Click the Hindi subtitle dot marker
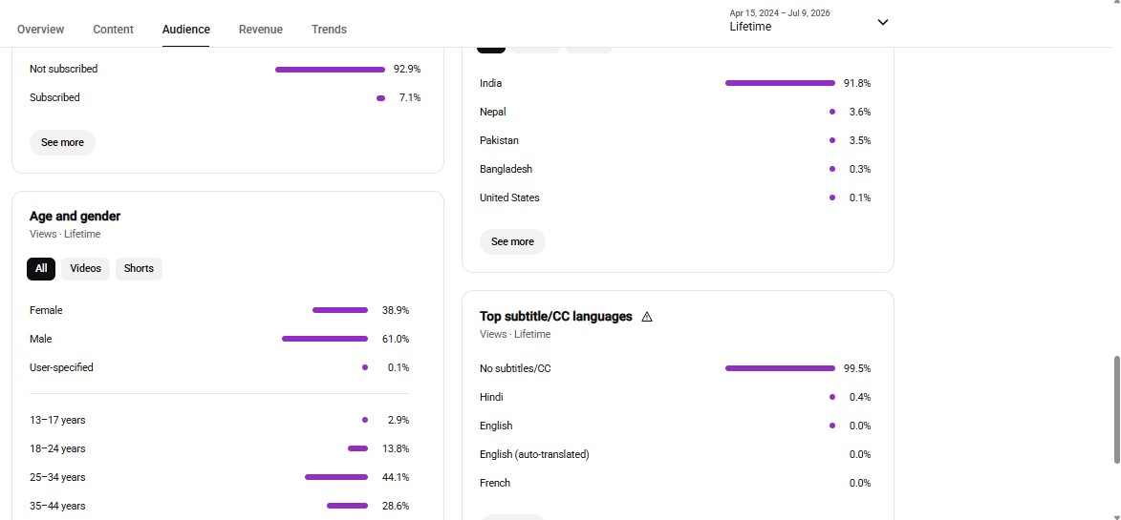This screenshot has height=520, width=1121. pos(832,397)
